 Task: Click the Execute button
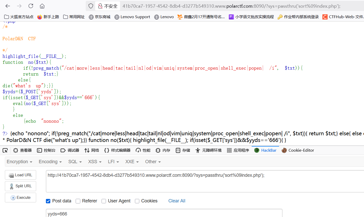point(21,198)
